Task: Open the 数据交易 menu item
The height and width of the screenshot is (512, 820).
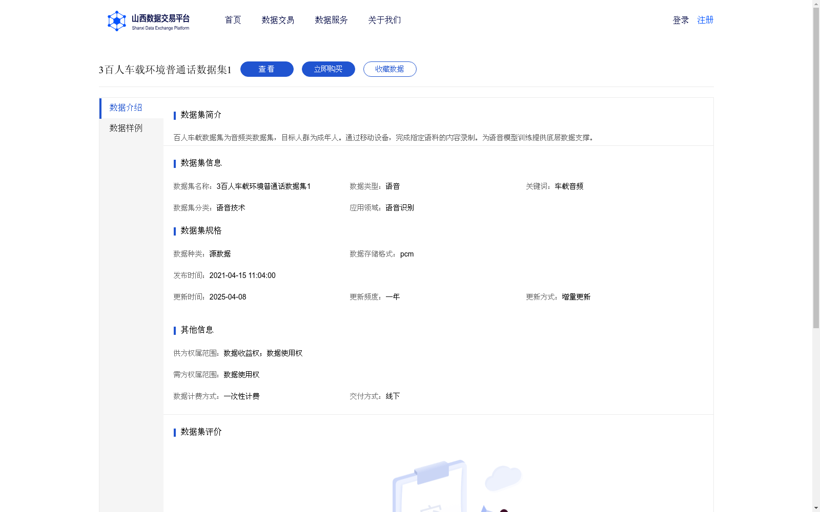Action: coord(278,20)
